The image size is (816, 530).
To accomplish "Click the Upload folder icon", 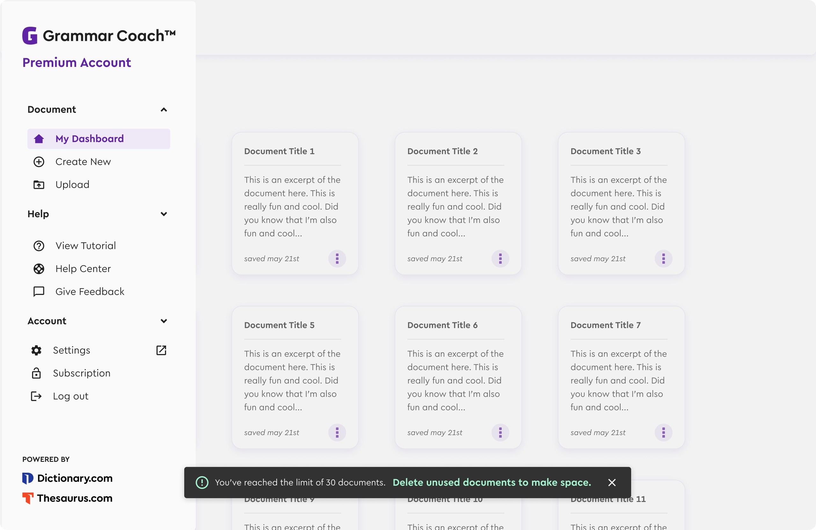I will point(39,185).
